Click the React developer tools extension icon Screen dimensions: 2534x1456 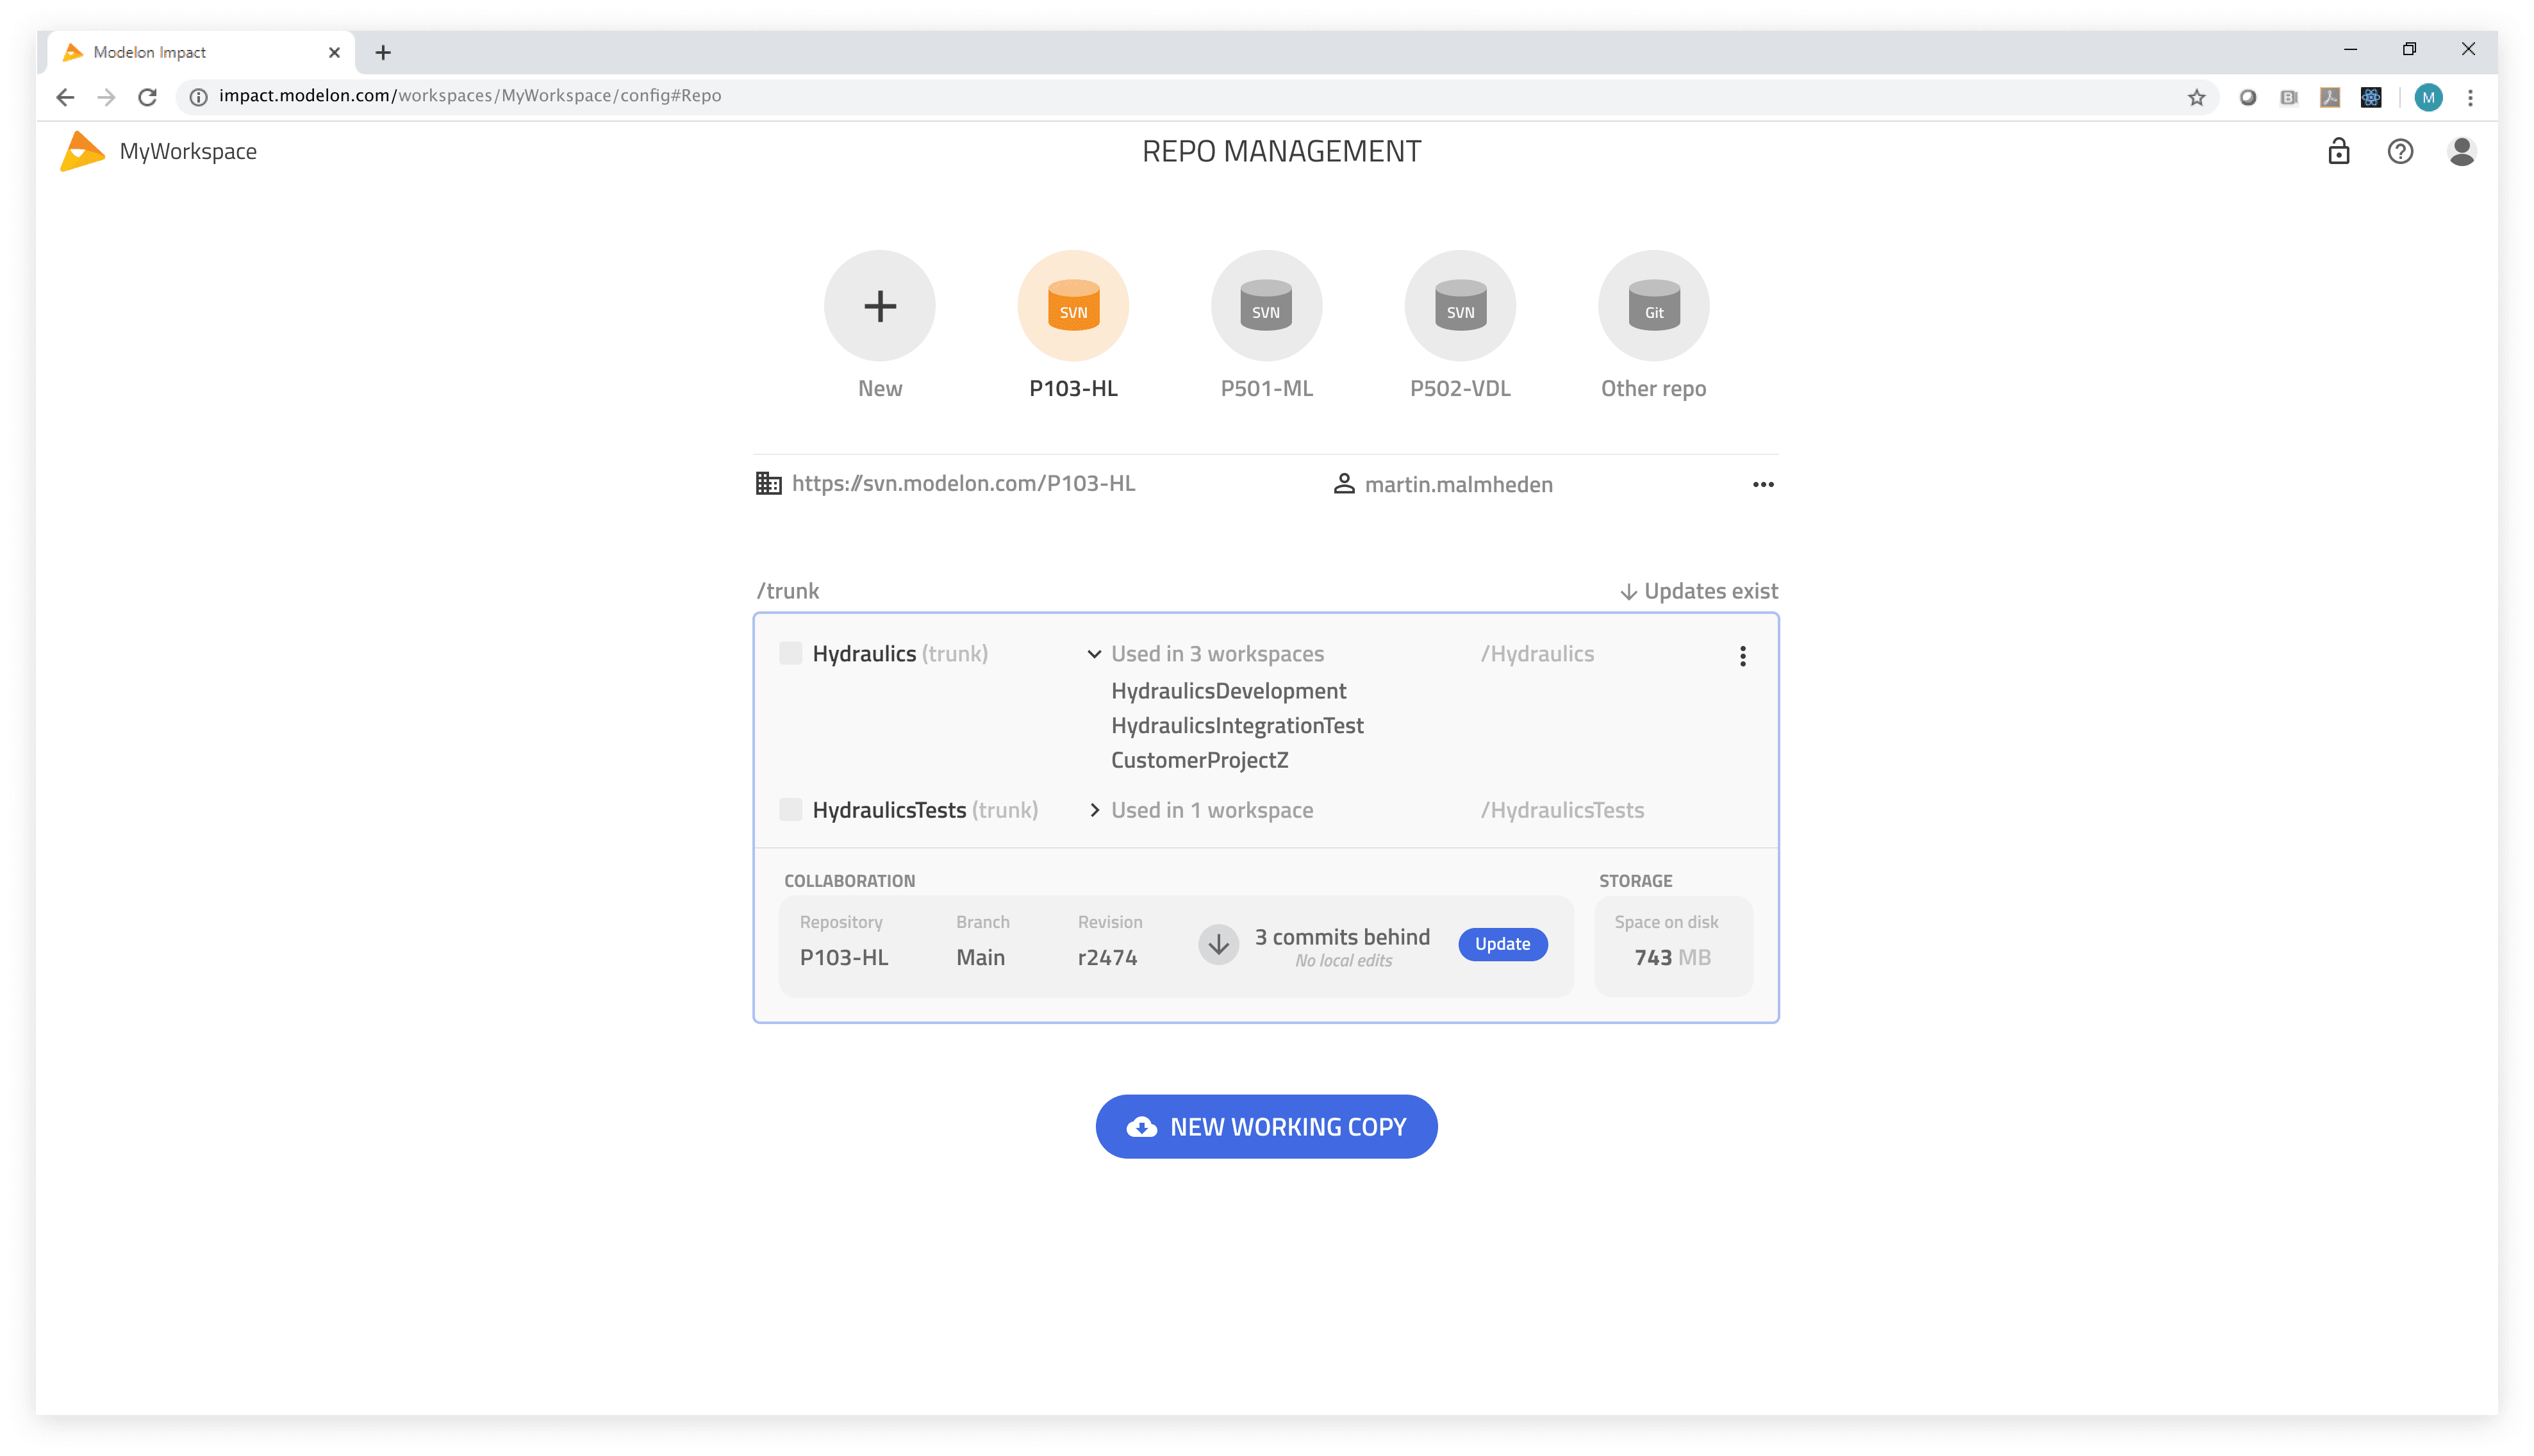point(2370,97)
